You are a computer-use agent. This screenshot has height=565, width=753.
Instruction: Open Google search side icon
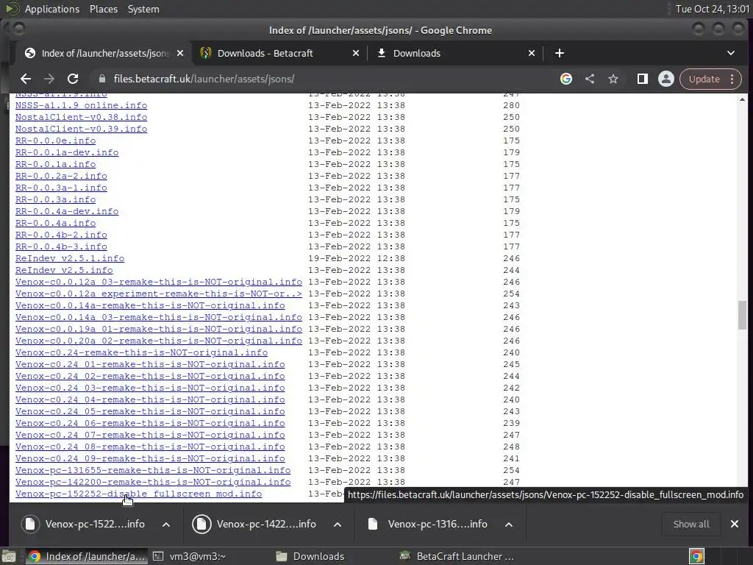(x=566, y=79)
